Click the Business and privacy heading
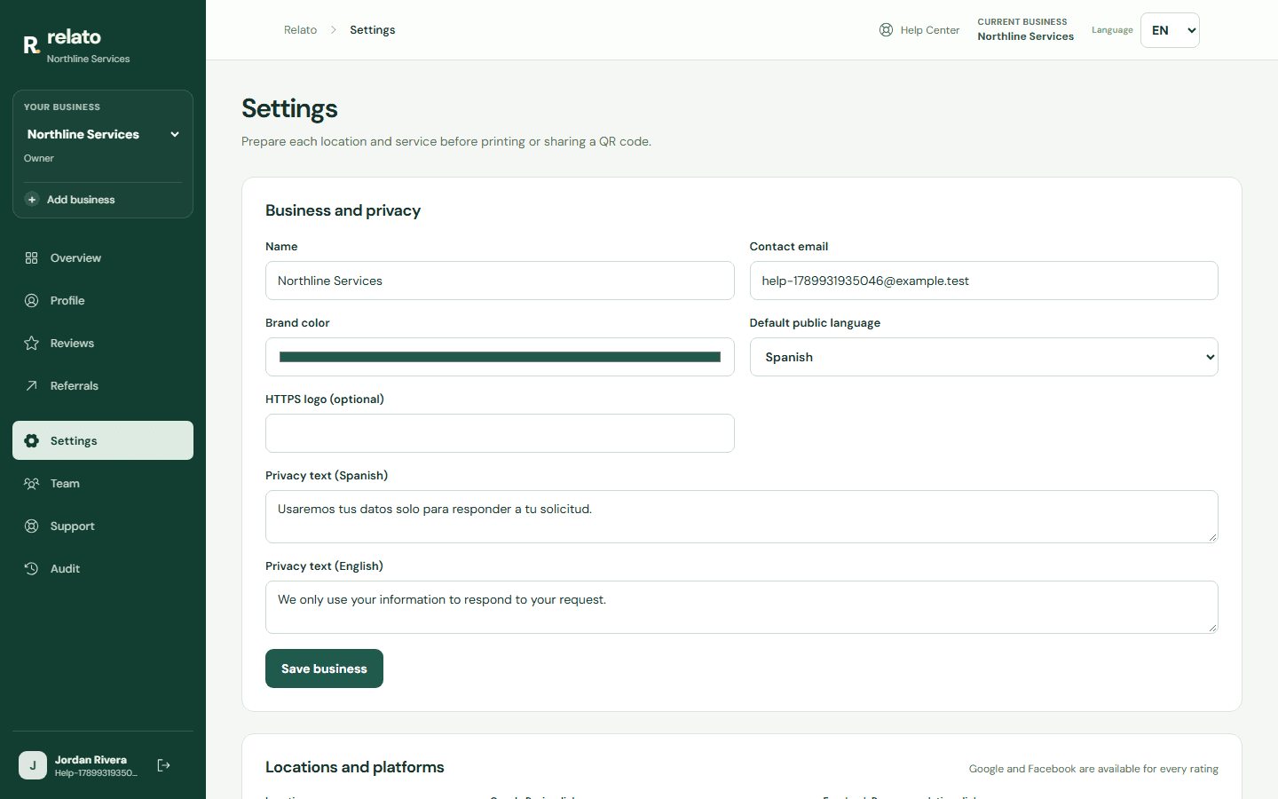The width and height of the screenshot is (1278, 799). pos(343,210)
